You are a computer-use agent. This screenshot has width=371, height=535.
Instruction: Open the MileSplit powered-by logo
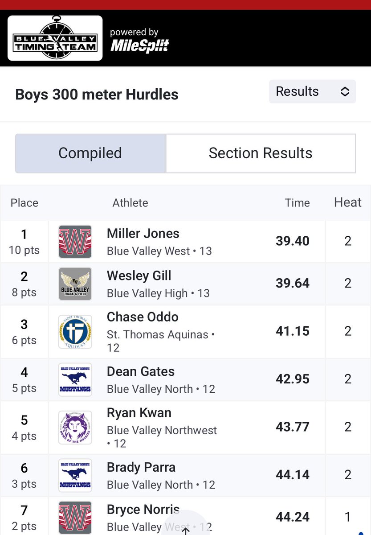click(139, 40)
